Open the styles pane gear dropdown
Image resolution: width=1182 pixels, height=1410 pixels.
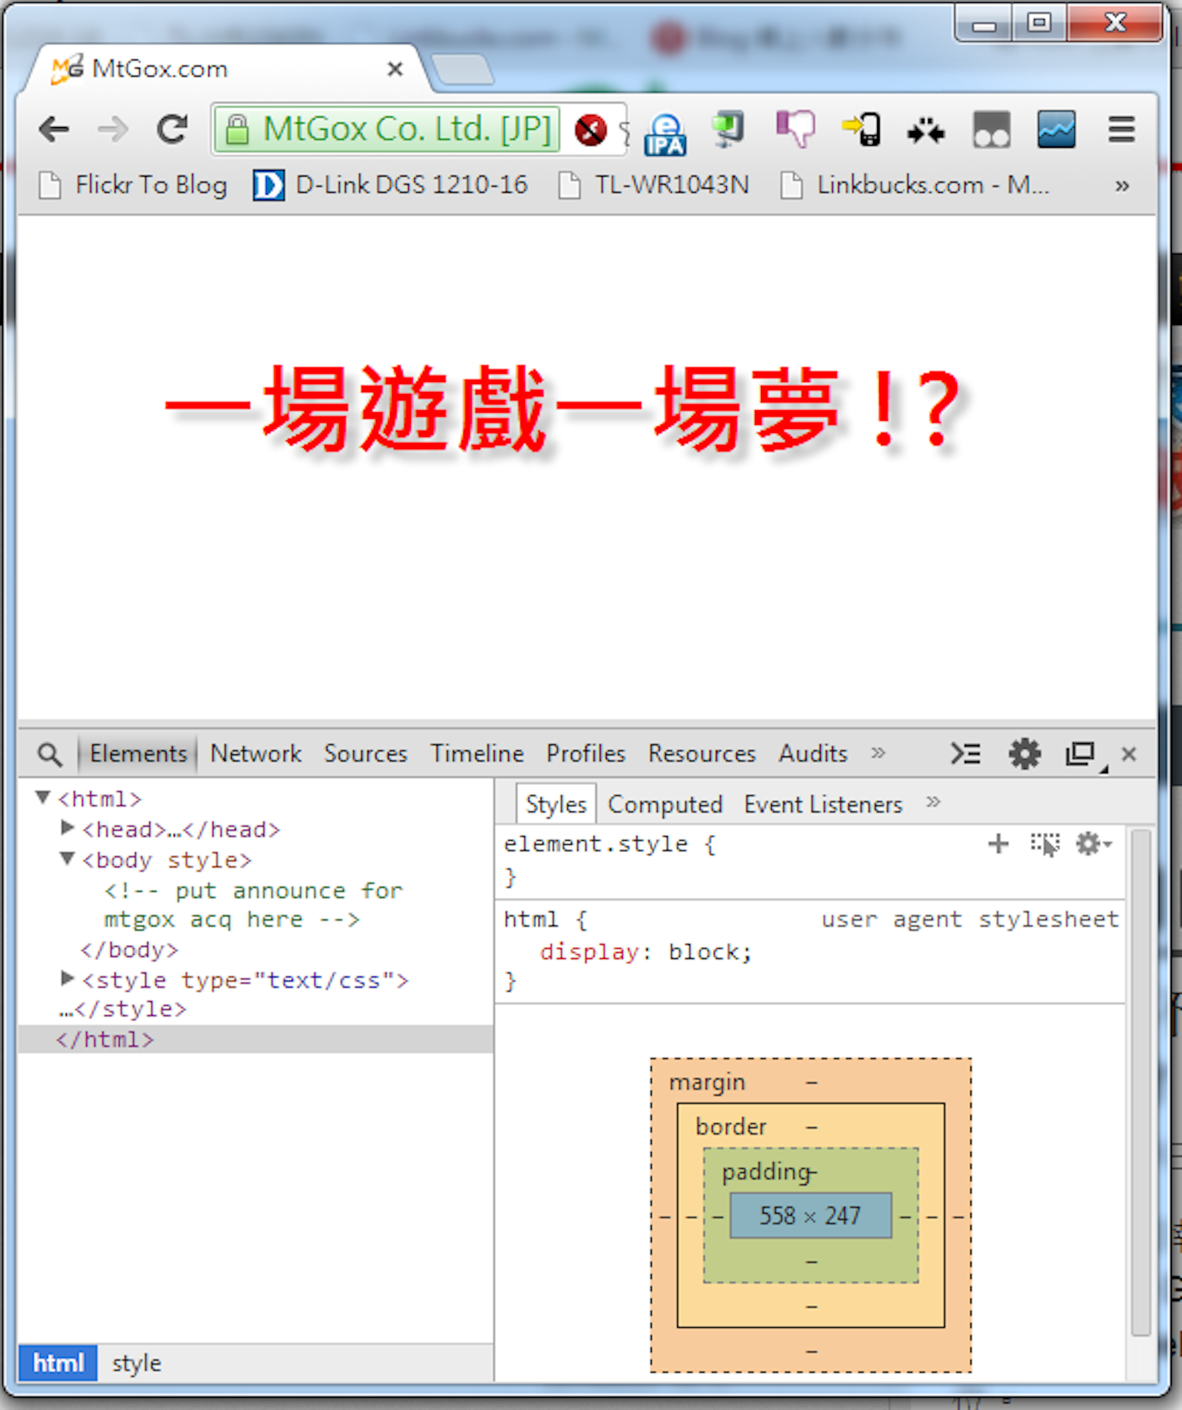(x=1094, y=844)
